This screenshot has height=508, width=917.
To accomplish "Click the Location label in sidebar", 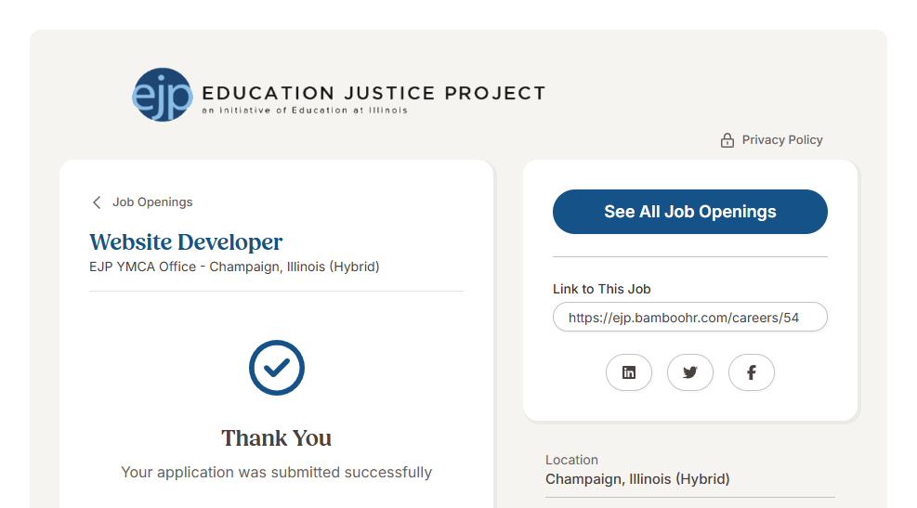I will point(571,460).
